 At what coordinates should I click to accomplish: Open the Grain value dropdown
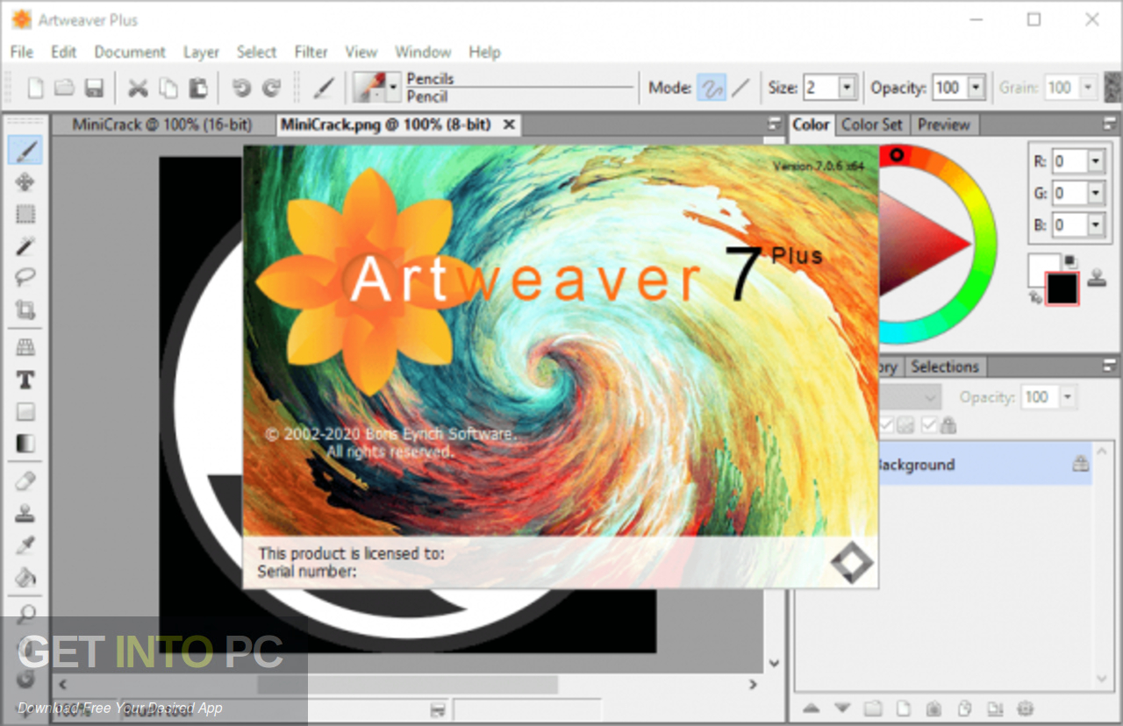1088,88
